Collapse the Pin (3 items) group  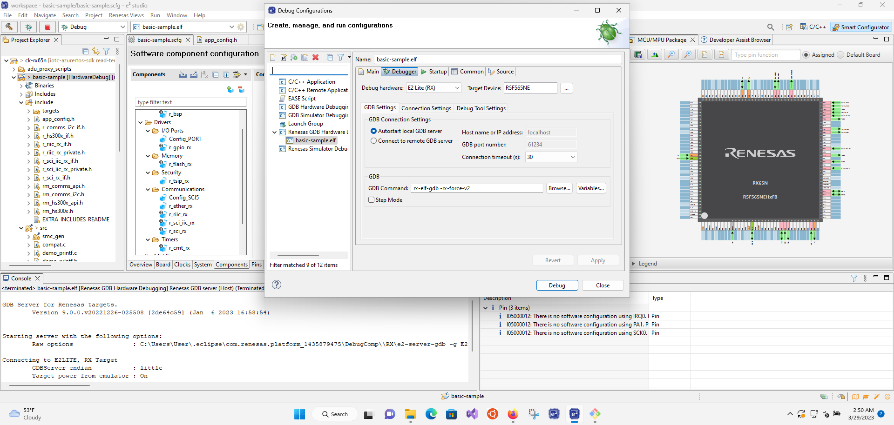pos(486,308)
